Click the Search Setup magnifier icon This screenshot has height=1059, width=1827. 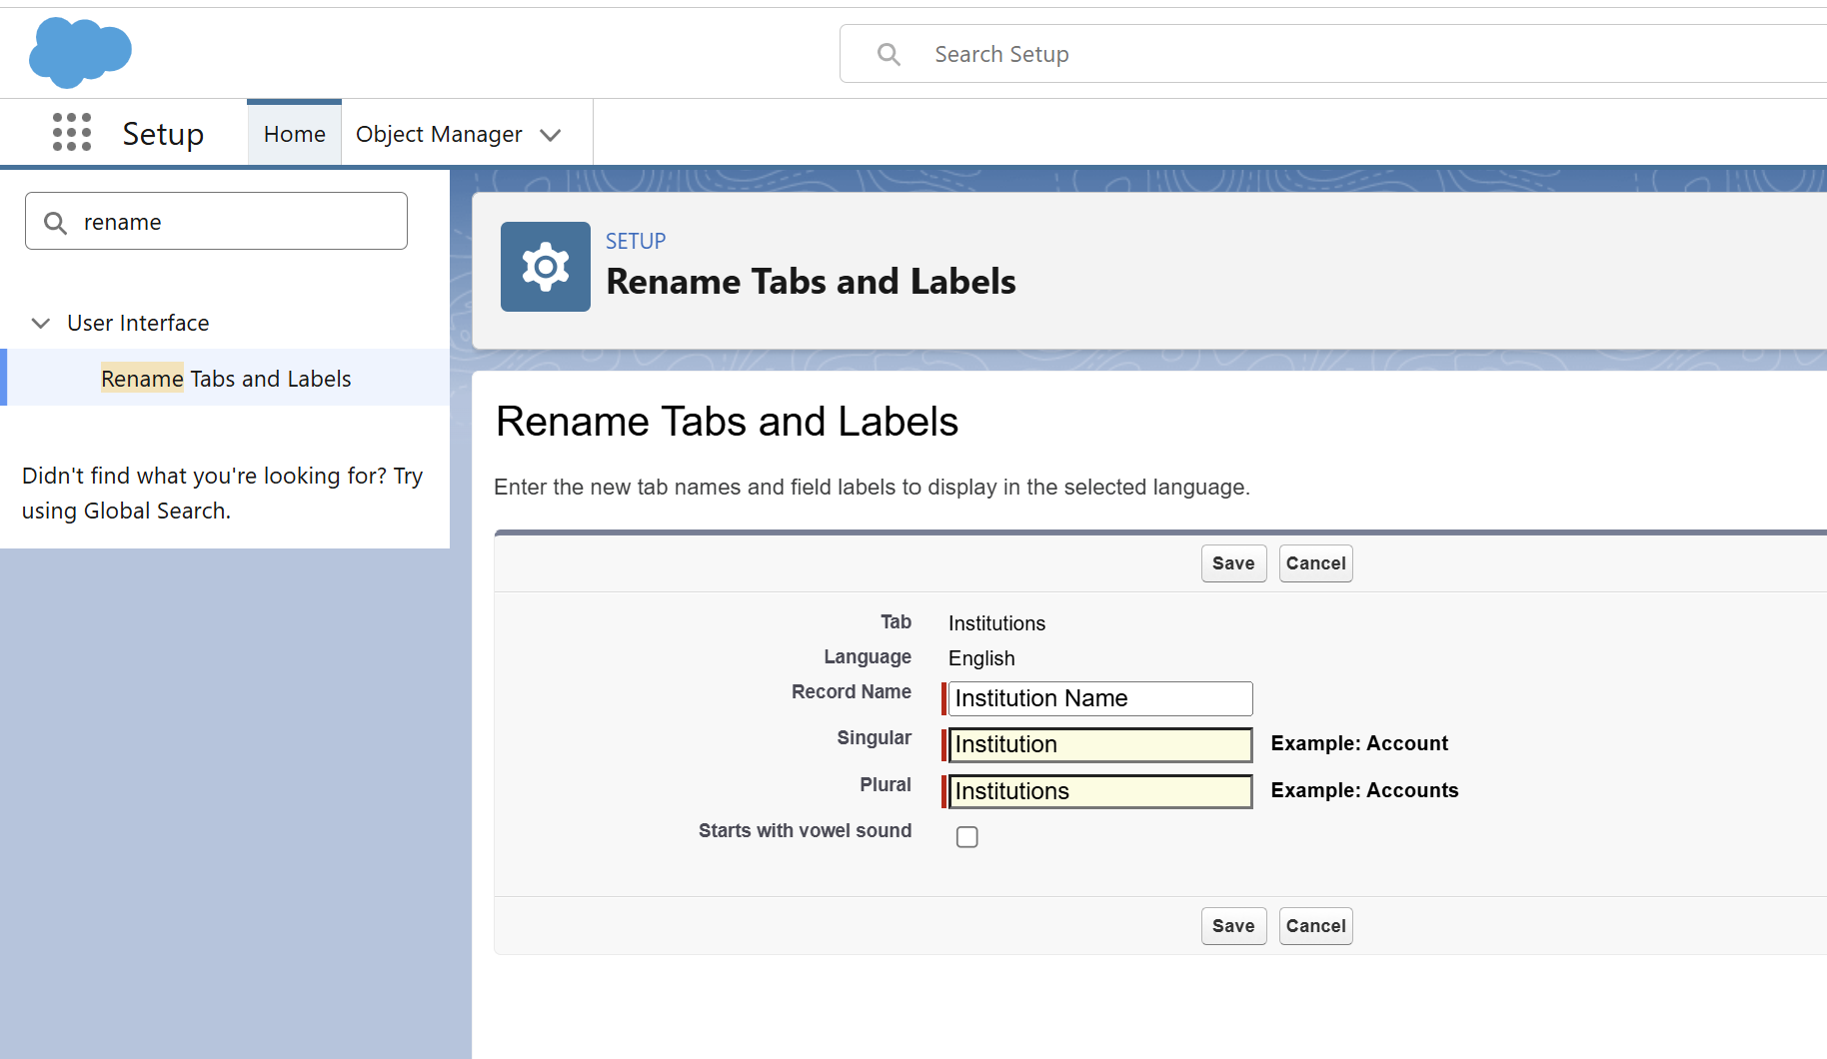pos(889,54)
